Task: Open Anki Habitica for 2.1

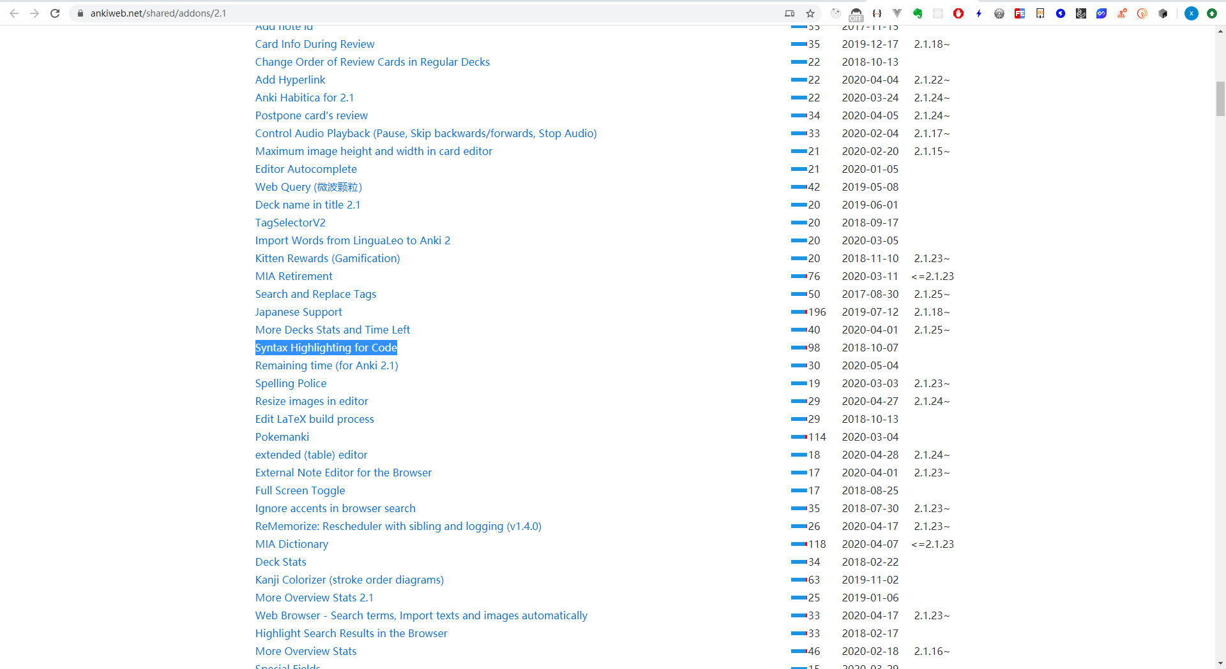Action: 305,98
